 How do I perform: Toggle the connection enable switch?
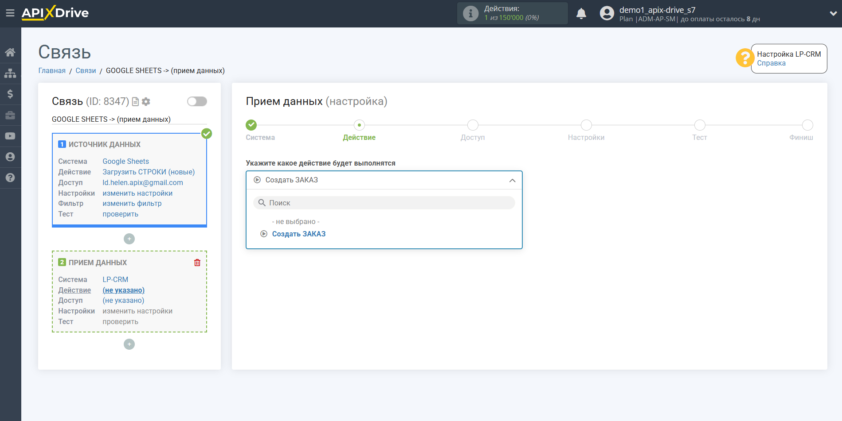pyautogui.click(x=197, y=101)
